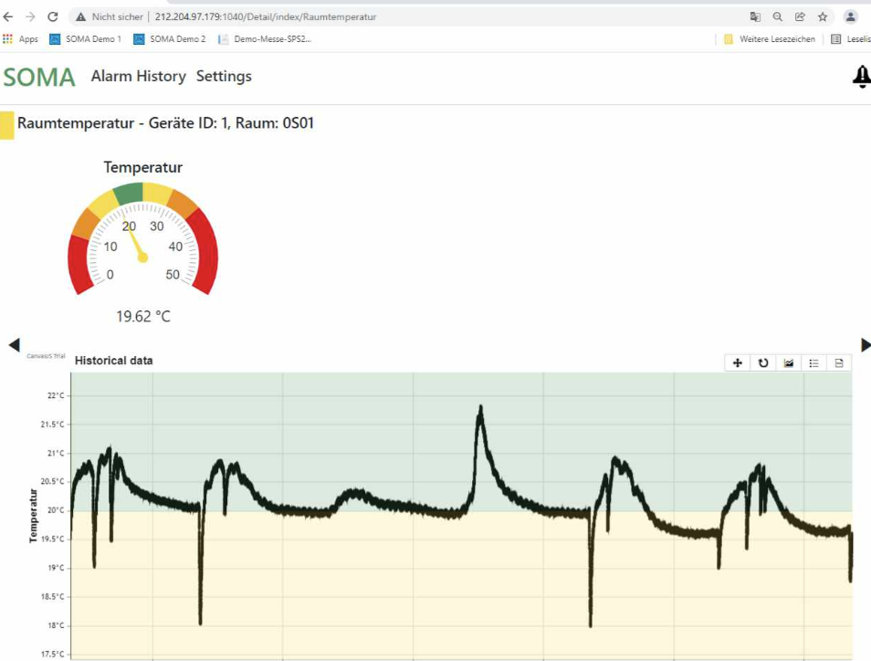
Task: Click the browser forward arrow
Action: point(30,16)
